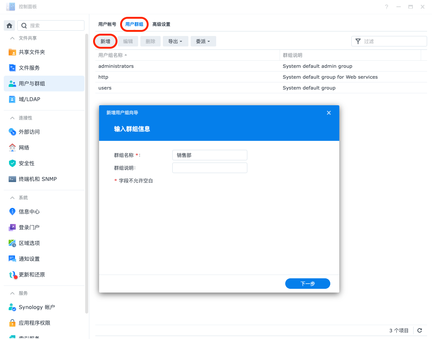
Task: Open Terminal and SNMP (终端机和 SNMP)
Action: [38, 179]
